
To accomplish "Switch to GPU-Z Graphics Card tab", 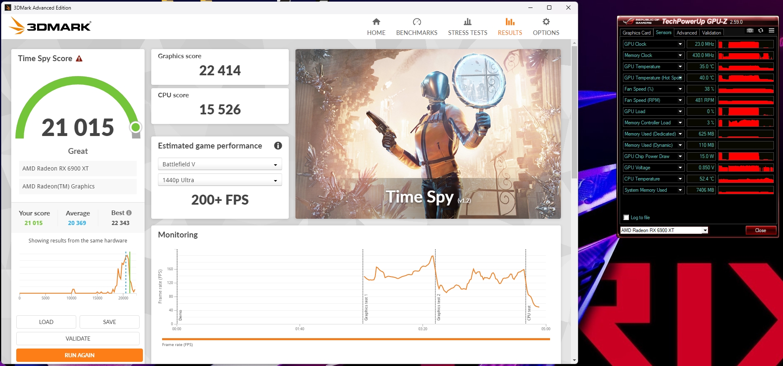I will [x=636, y=33].
